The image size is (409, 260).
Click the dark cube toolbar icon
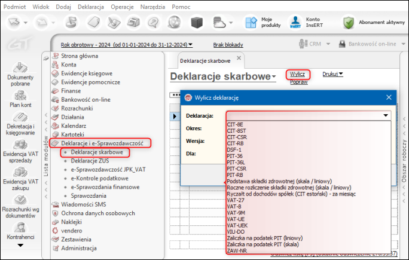(197, 23)
